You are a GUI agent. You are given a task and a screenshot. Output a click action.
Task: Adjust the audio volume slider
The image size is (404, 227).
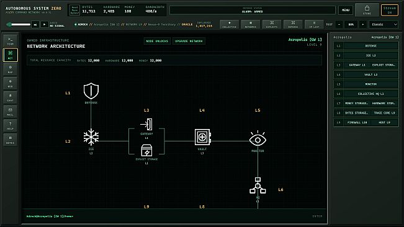(x=19, y=24)
